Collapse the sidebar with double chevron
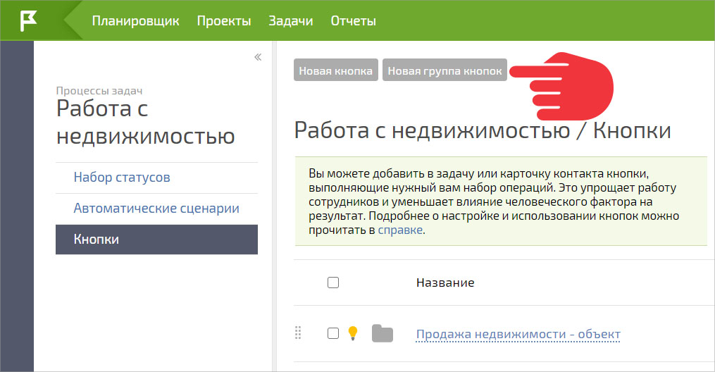 click(x=258, y=57)
